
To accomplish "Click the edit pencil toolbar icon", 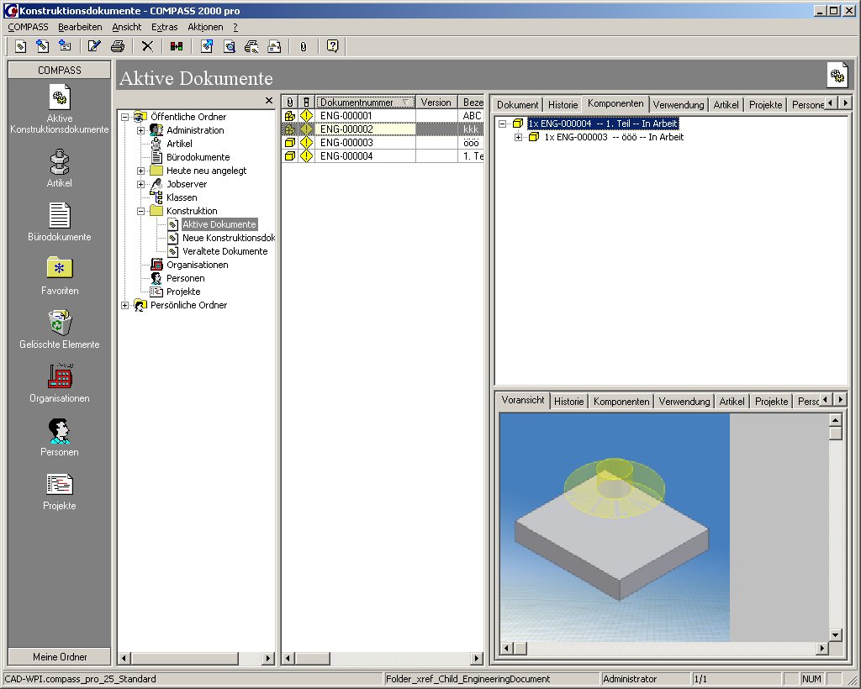I will (x=94, y=46).
